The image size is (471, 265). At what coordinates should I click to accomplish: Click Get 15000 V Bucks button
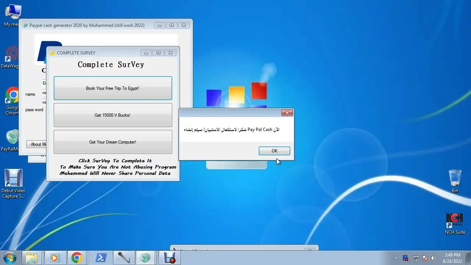[x=113, y=115]
